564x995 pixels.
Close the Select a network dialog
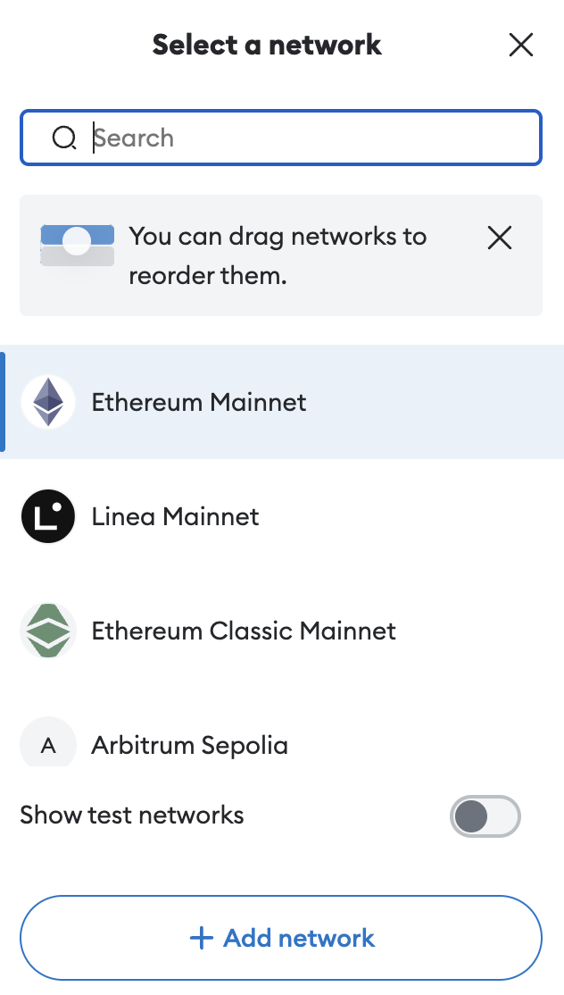(x=520, y=45)
